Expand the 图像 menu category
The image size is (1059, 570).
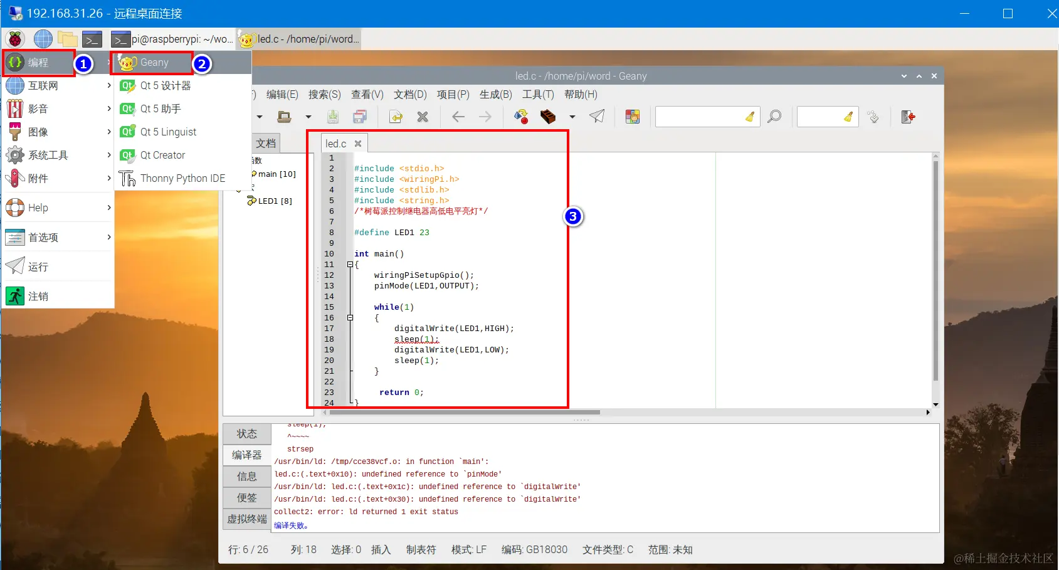coord(58,132)
